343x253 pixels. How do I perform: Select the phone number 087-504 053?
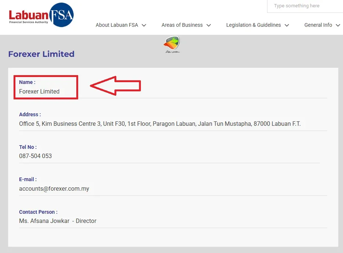pos(36,156)
